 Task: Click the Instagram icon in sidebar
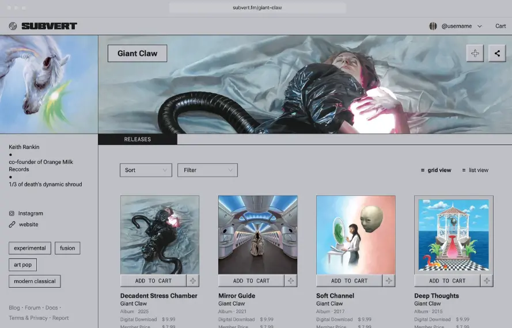(12, 213)
